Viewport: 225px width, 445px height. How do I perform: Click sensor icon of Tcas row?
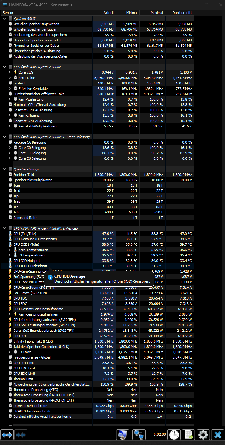click(10, 185)
